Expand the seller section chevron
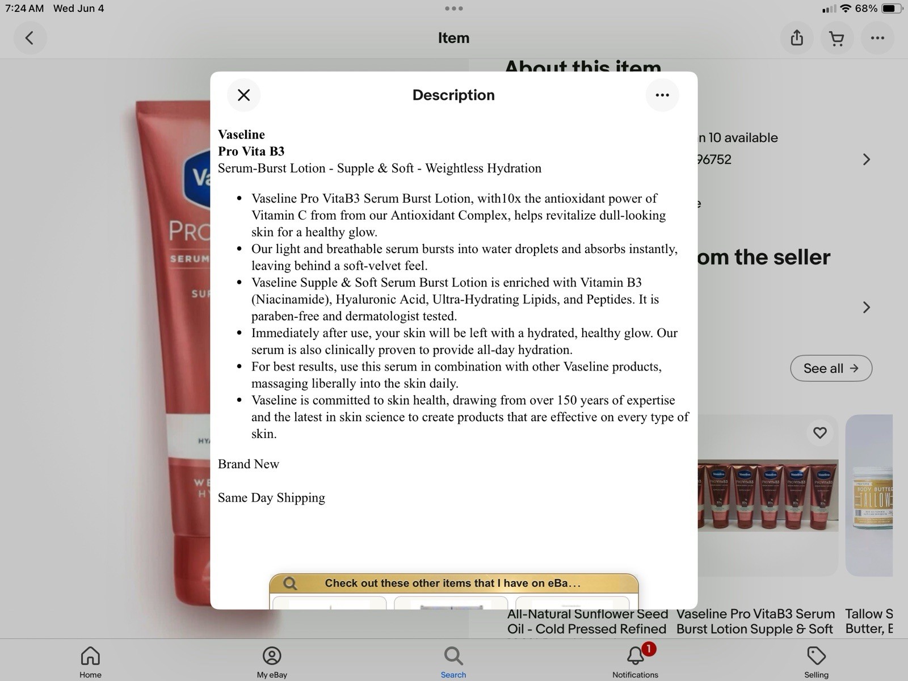The width and height of the screenshot is (908, 681). pyautogui.click(x=866, y=307)
